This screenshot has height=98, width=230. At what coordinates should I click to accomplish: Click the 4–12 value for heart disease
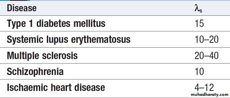204,88
